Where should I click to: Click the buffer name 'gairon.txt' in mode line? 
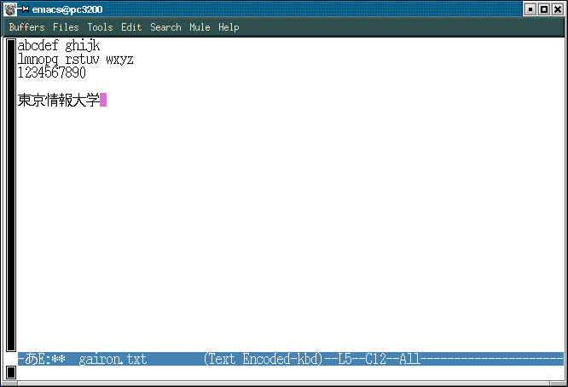click(x=113, y=359)
